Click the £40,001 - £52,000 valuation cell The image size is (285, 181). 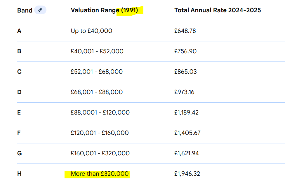97,51
